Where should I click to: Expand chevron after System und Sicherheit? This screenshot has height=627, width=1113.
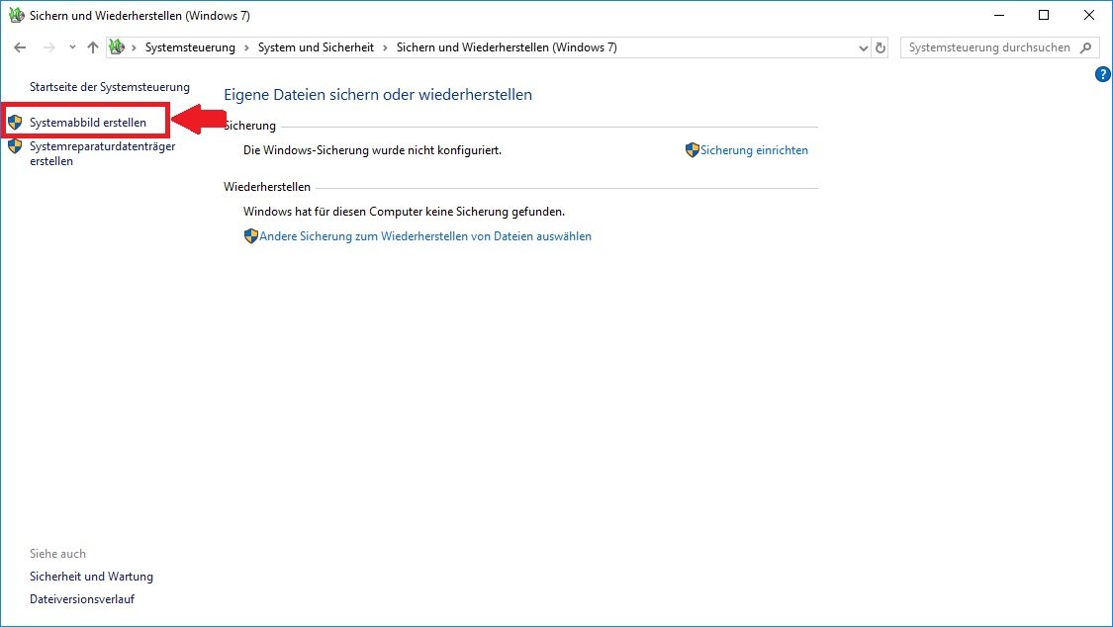385,47
